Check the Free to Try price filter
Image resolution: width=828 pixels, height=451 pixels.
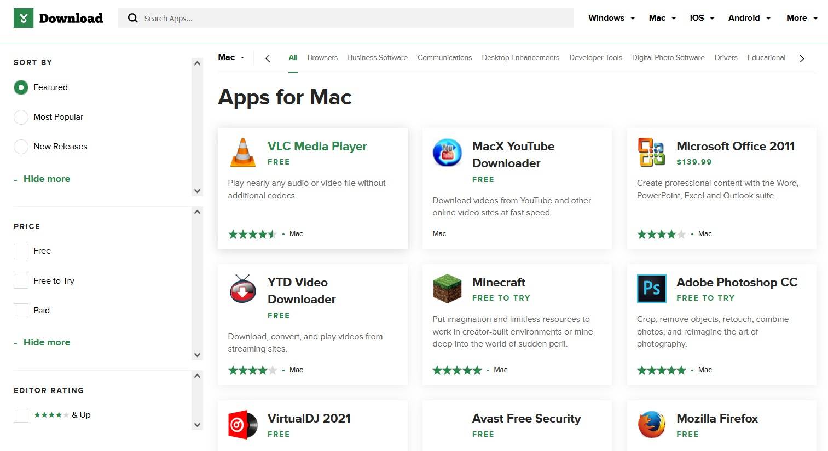[21, 281]
